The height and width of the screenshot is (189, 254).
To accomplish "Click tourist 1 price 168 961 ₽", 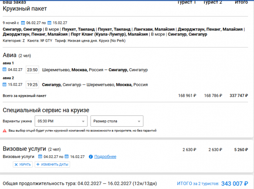I will pos(187,96).
